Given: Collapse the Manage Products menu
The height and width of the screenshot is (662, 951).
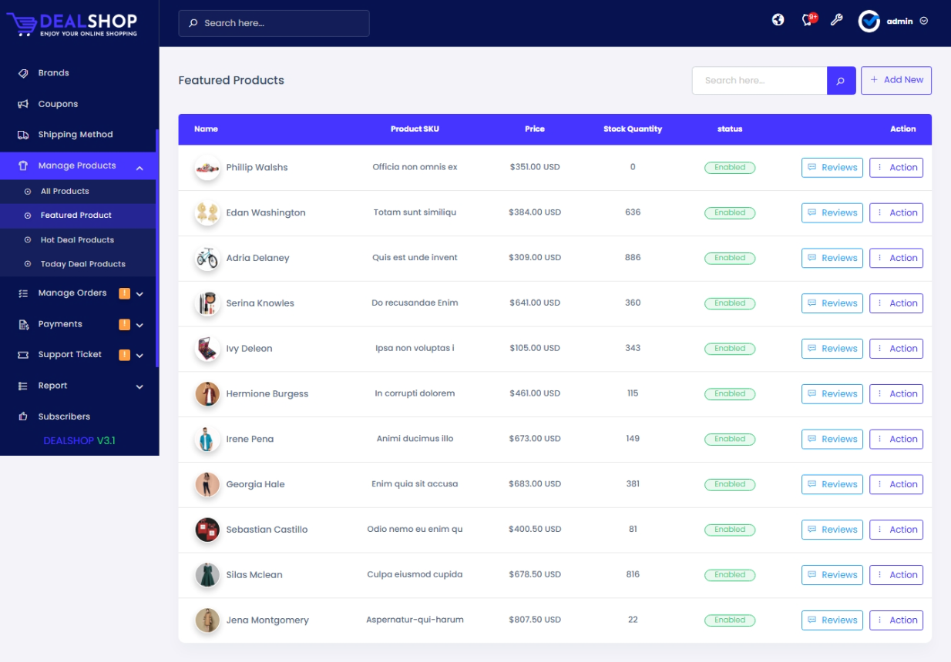Looking at the screenshot, I should click(x=139, y=167).
